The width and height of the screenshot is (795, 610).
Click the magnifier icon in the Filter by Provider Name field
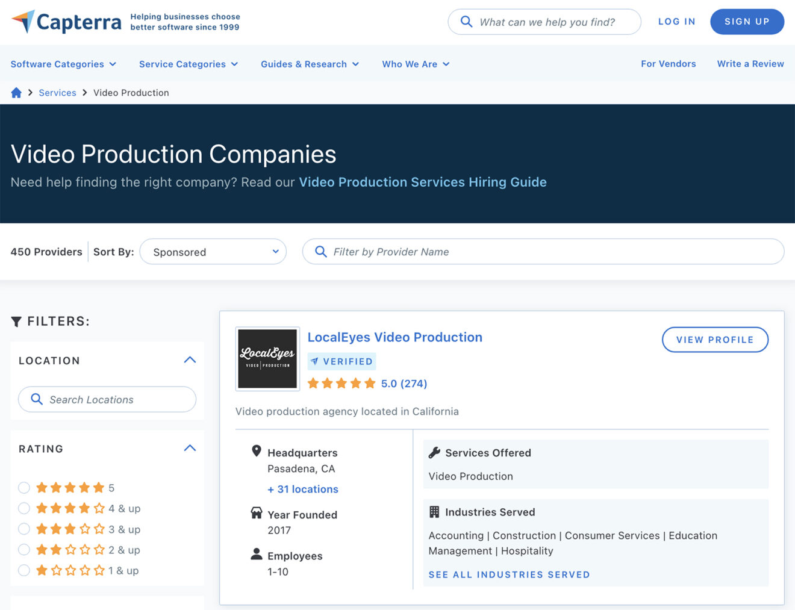point(321,252)
